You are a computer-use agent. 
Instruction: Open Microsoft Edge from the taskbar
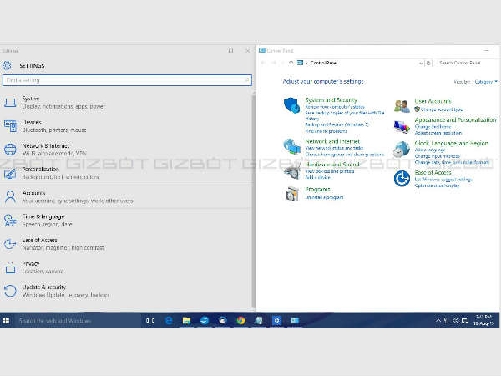tap(168, 320)
